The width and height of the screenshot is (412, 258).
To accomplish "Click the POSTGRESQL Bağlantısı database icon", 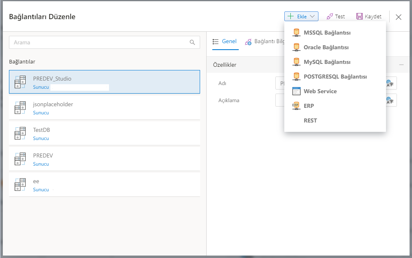I will click(296, 77).
